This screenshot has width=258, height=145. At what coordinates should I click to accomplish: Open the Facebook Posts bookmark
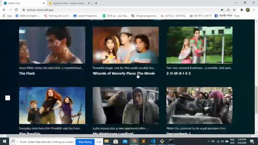(x=227, y=16)
